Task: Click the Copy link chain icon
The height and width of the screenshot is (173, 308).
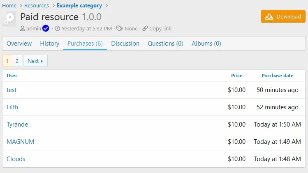Action: [145, 28]
